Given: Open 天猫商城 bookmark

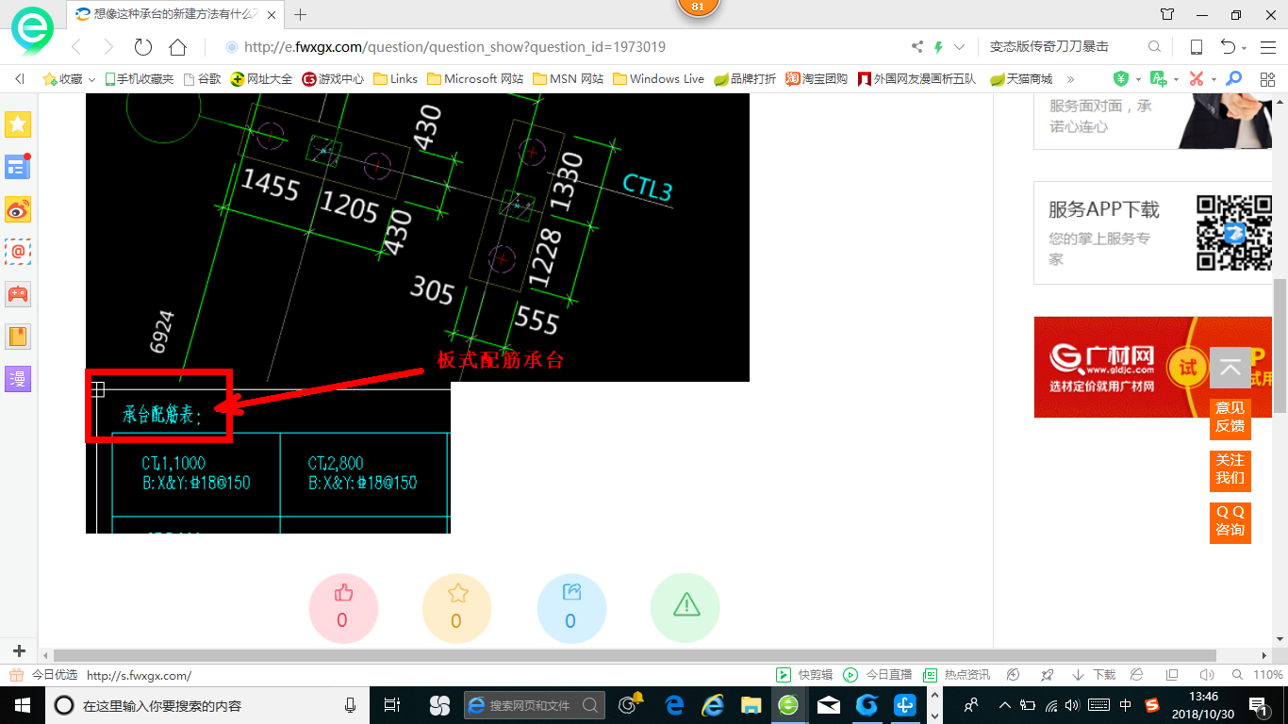Looking at the screenshot, I should click(x=1021, y=79).
